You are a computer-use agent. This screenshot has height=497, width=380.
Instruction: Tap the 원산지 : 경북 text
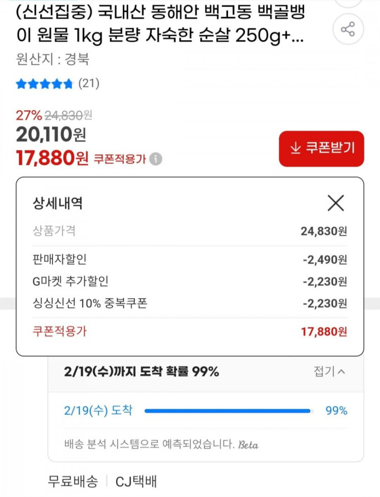53,59
